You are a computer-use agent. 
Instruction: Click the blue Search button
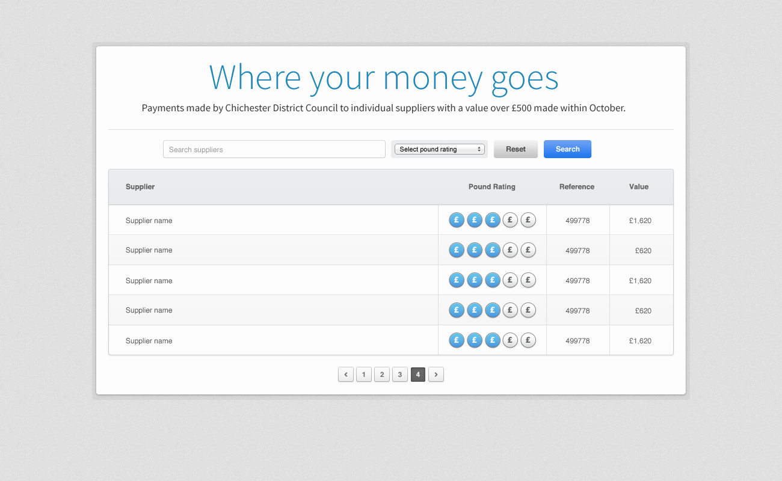point(567,149)
